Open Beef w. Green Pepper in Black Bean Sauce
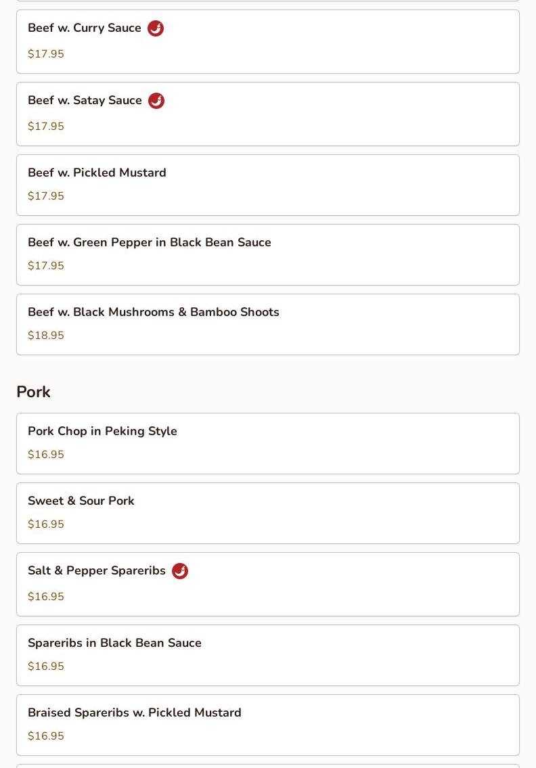This screenshot has width=536, height=768. [149, 243]
